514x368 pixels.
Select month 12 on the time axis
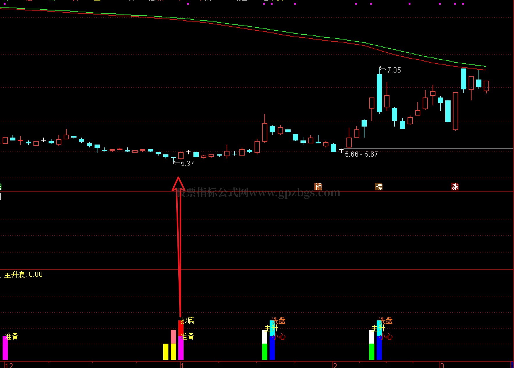pos(9,365)
